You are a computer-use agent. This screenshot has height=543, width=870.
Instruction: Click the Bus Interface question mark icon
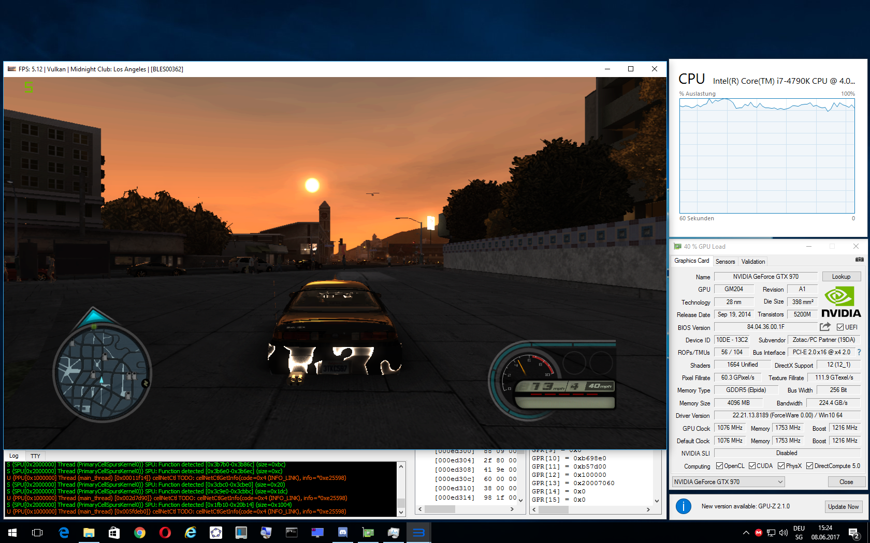859,352
